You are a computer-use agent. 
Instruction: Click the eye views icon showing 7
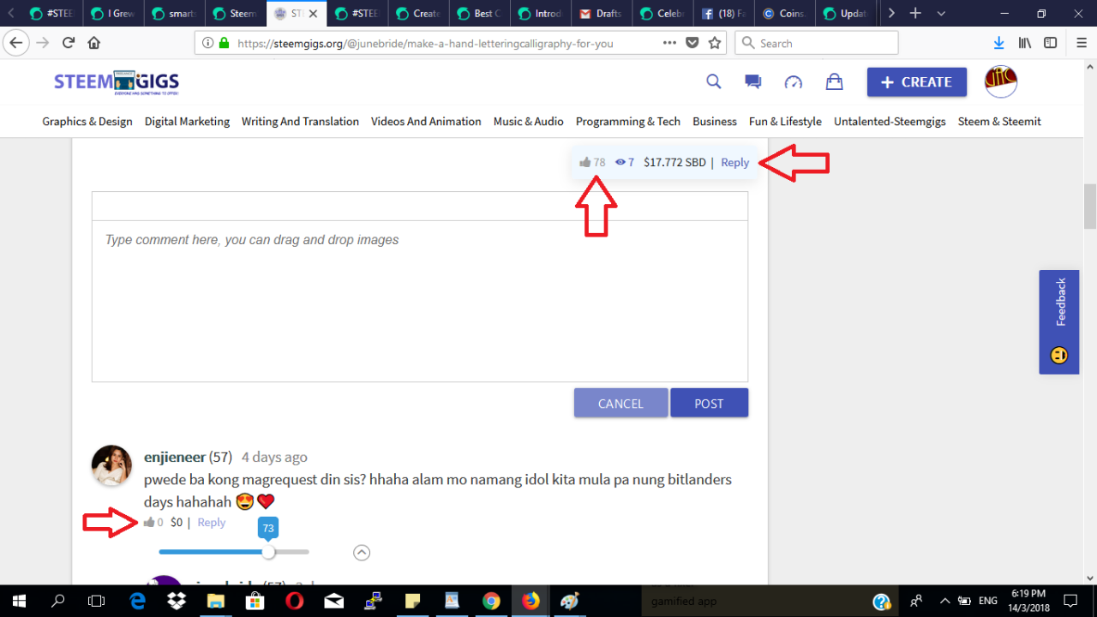(620, 162)
